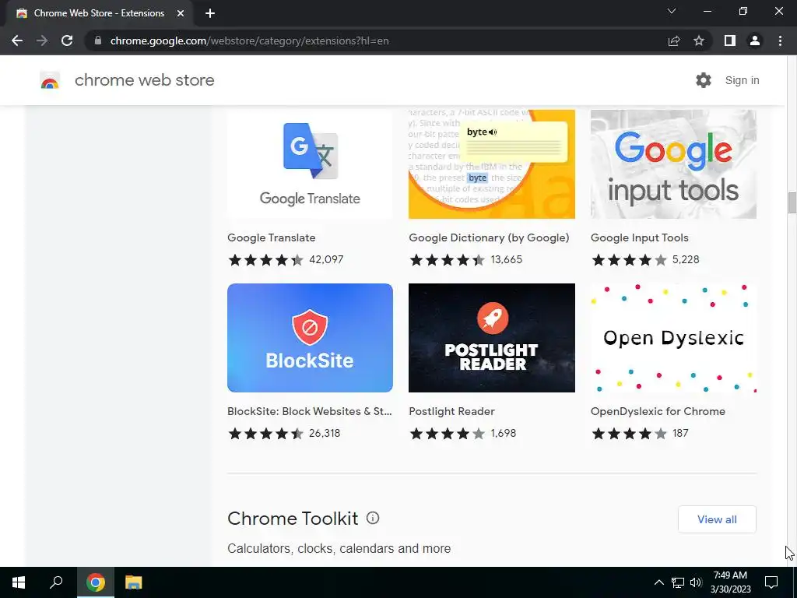Click the network status tray icon
Viewport: 797px width, 598px height.
point(678,582)
